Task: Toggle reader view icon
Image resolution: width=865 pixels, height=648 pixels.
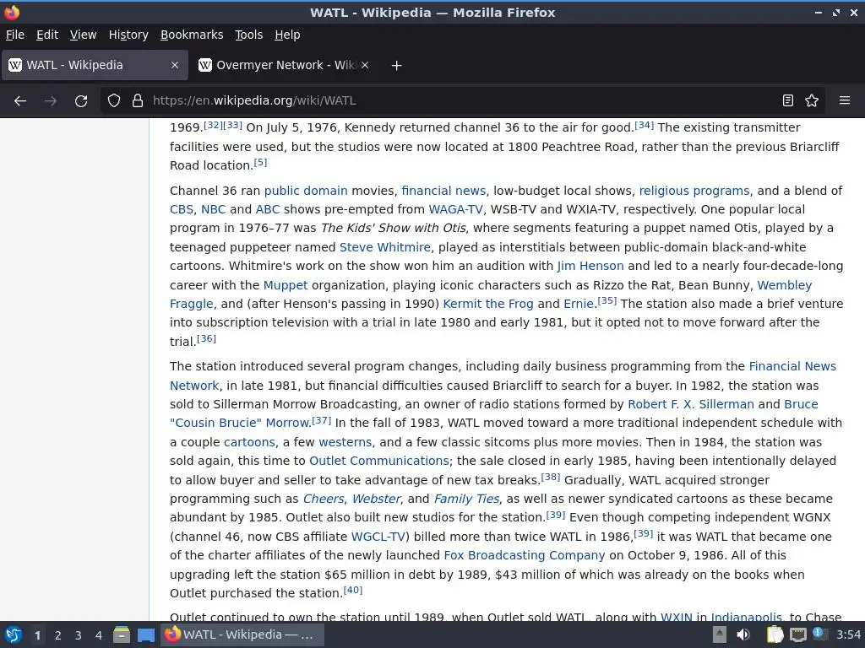Action: click(788, 101)
